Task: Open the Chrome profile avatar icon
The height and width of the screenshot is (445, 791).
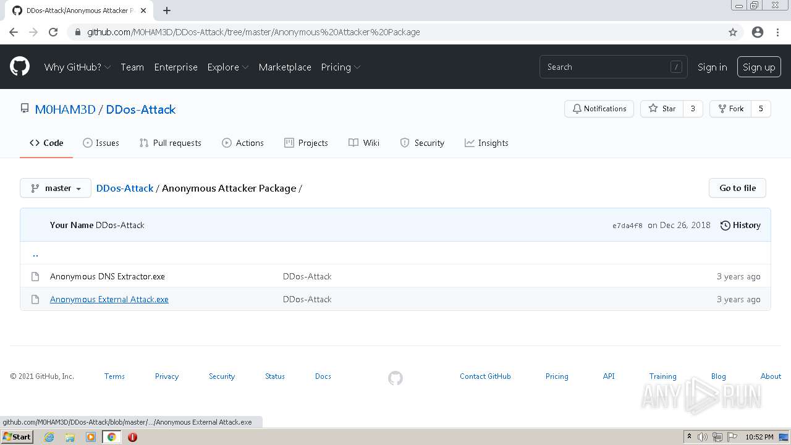Action: coord(758,32)
